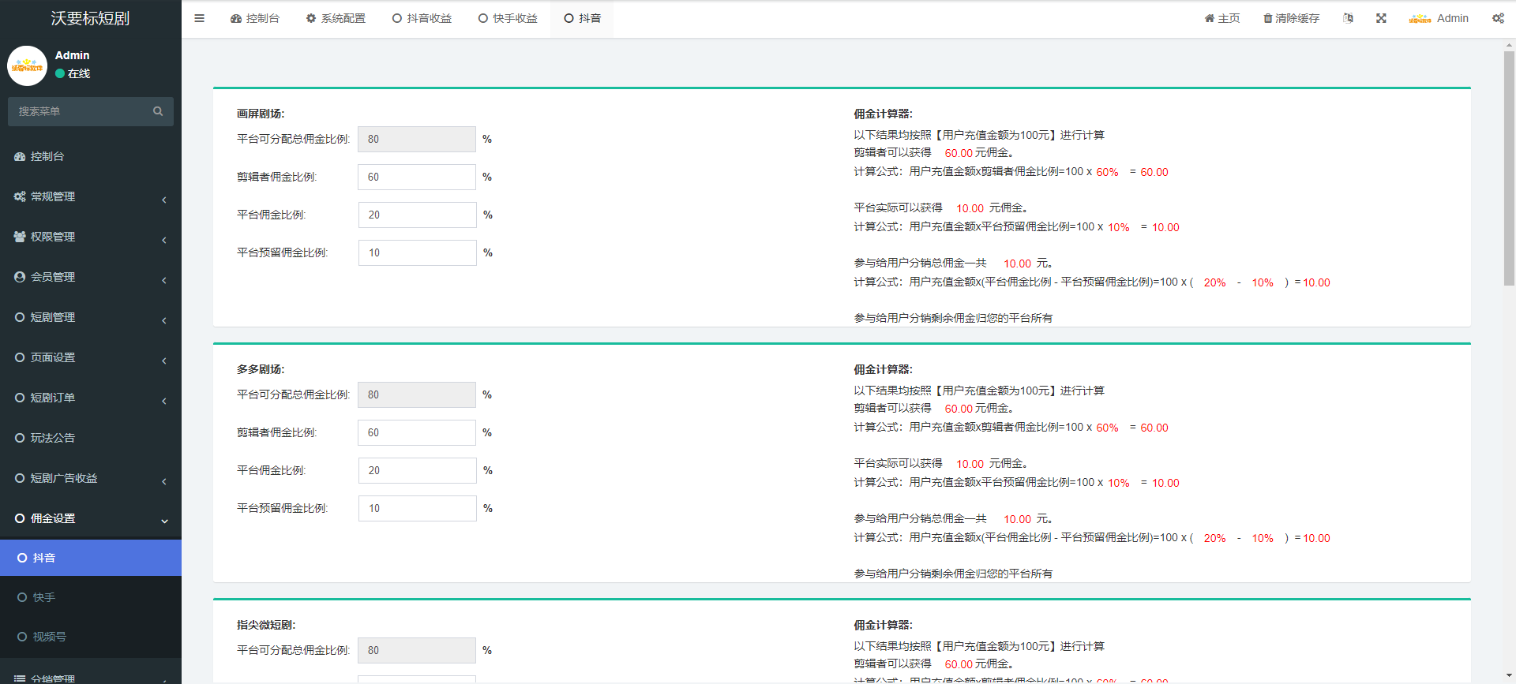Image resolution: width=1516 pixels, height=684 pixels.
Task: Open the top-right settings gears icon
Action: coord(1498,18)
